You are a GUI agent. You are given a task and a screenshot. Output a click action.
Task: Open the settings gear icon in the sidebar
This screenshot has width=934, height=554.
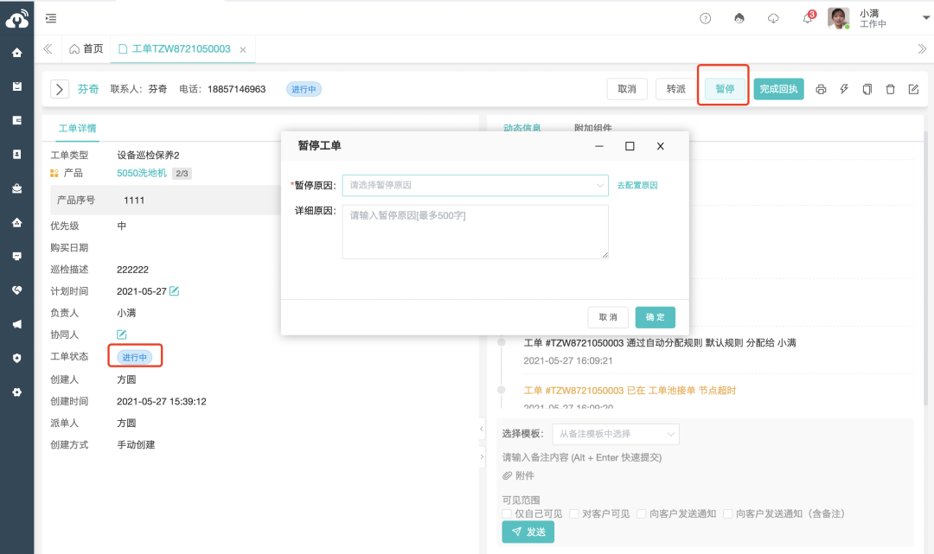18,391
